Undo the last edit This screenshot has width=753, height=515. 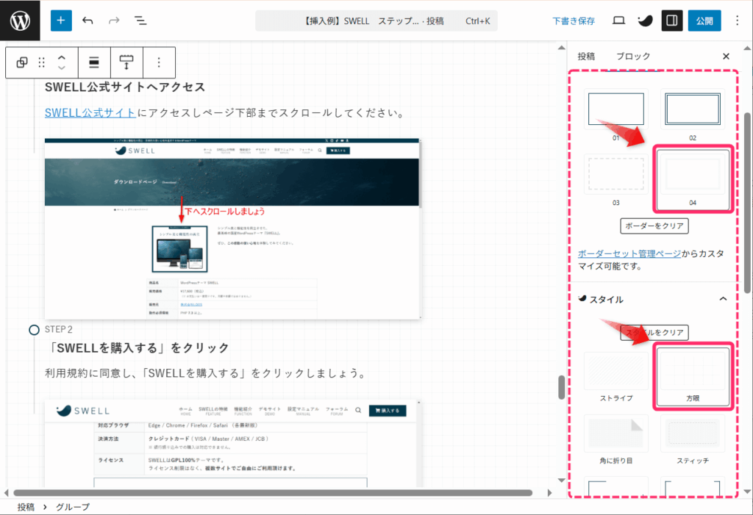(88, 21)
